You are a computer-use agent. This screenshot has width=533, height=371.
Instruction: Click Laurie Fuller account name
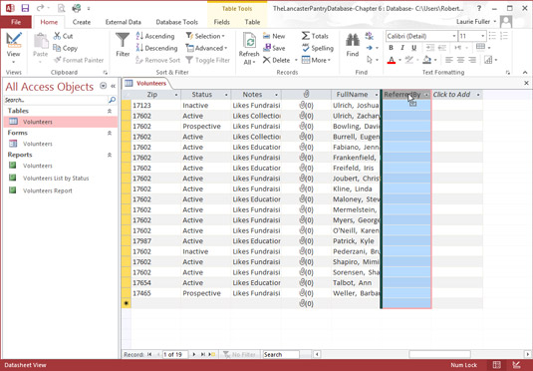tap(473, 22)
